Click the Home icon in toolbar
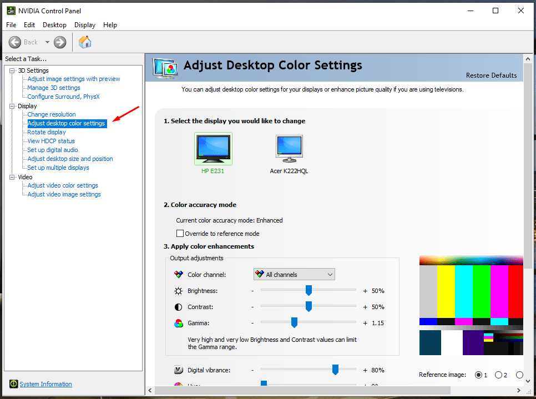The width and height of the screenshot is (536, 399). [85, 42]
